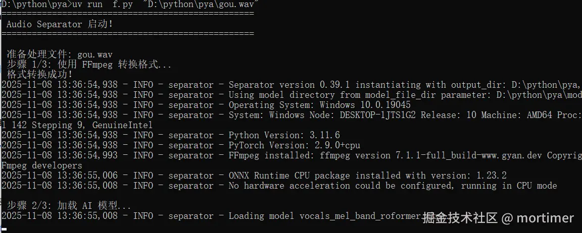Click the "准备处理文件: gou.wav" line
Screen dimensions: 582x233
click(x=60, y=54)
